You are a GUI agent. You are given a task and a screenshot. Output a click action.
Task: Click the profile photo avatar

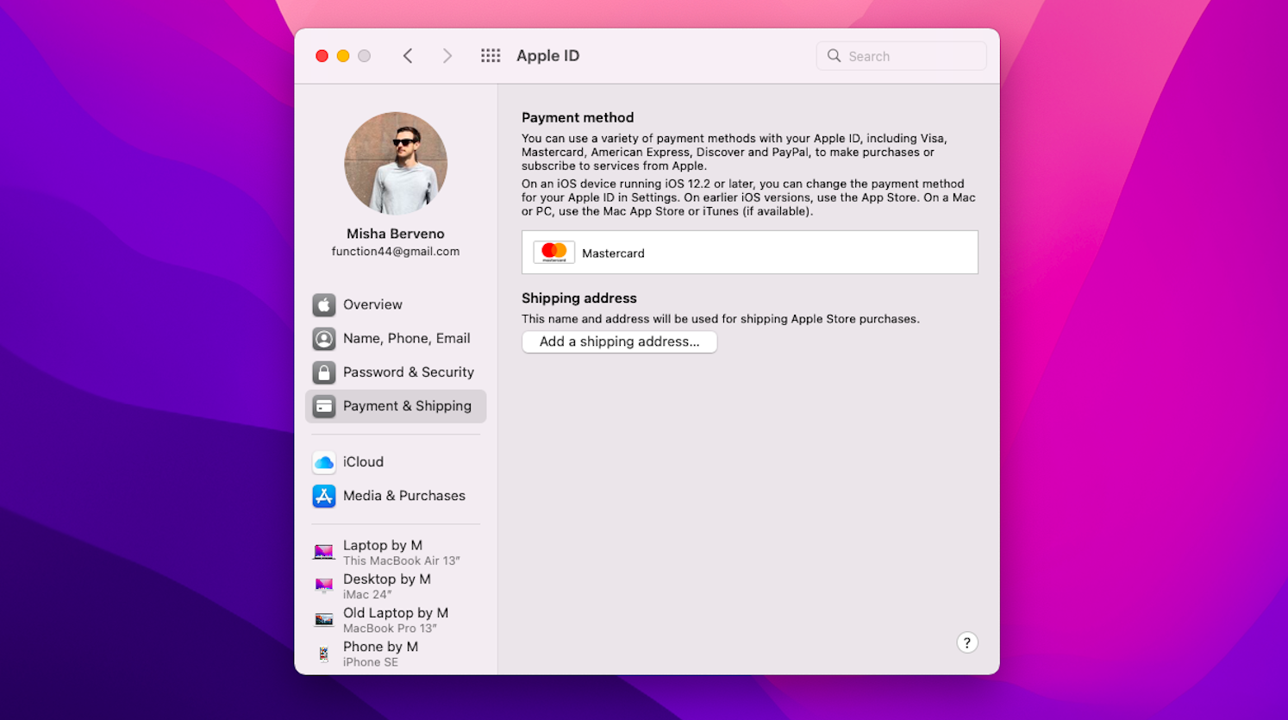coord(396,164)
